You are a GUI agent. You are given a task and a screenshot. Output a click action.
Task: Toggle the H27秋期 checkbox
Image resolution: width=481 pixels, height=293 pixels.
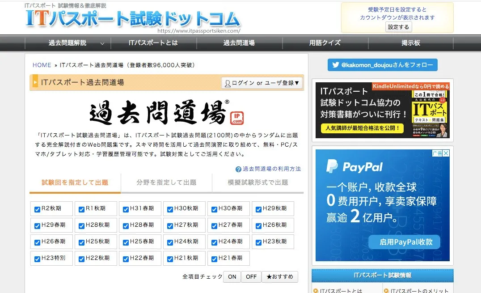[x=170, y=226]
